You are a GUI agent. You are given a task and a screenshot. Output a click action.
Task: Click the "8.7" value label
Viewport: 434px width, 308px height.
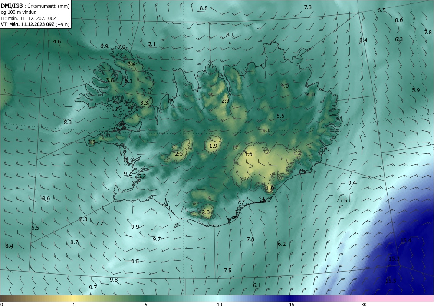[x=74, y=242]
